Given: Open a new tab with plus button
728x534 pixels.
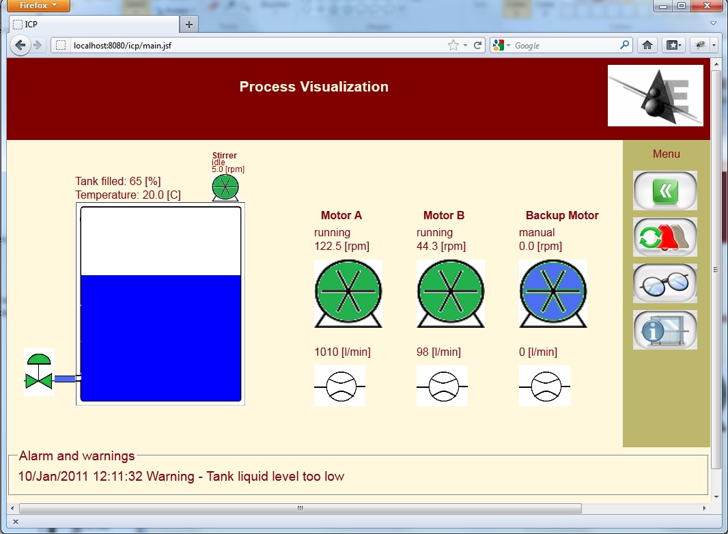Looking at the screenshot, I should click(x=189, y=25).
